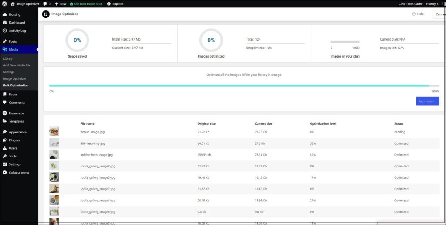
Task: Open the comments bubble icon in admin bar
Action: tap(45, 3)
